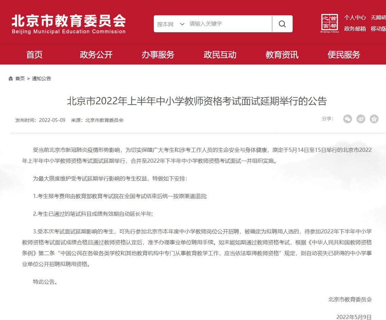The image size is (386, 320).
Task: Click the magnifying glass search icon
Action: click(282, 24)
